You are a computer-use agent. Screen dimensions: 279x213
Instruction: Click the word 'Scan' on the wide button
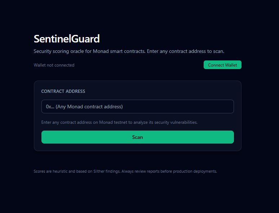tap(137, 137)
